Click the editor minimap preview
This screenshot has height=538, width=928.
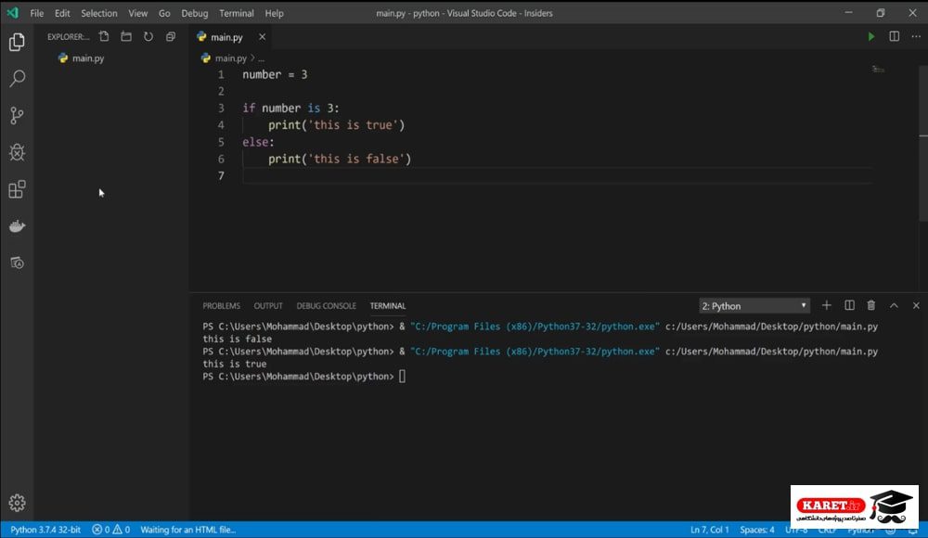point(878,70)
